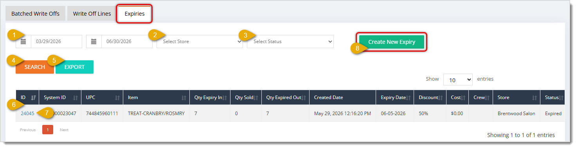
Task: Sort by Status column arrows
Action: (562, 97)
